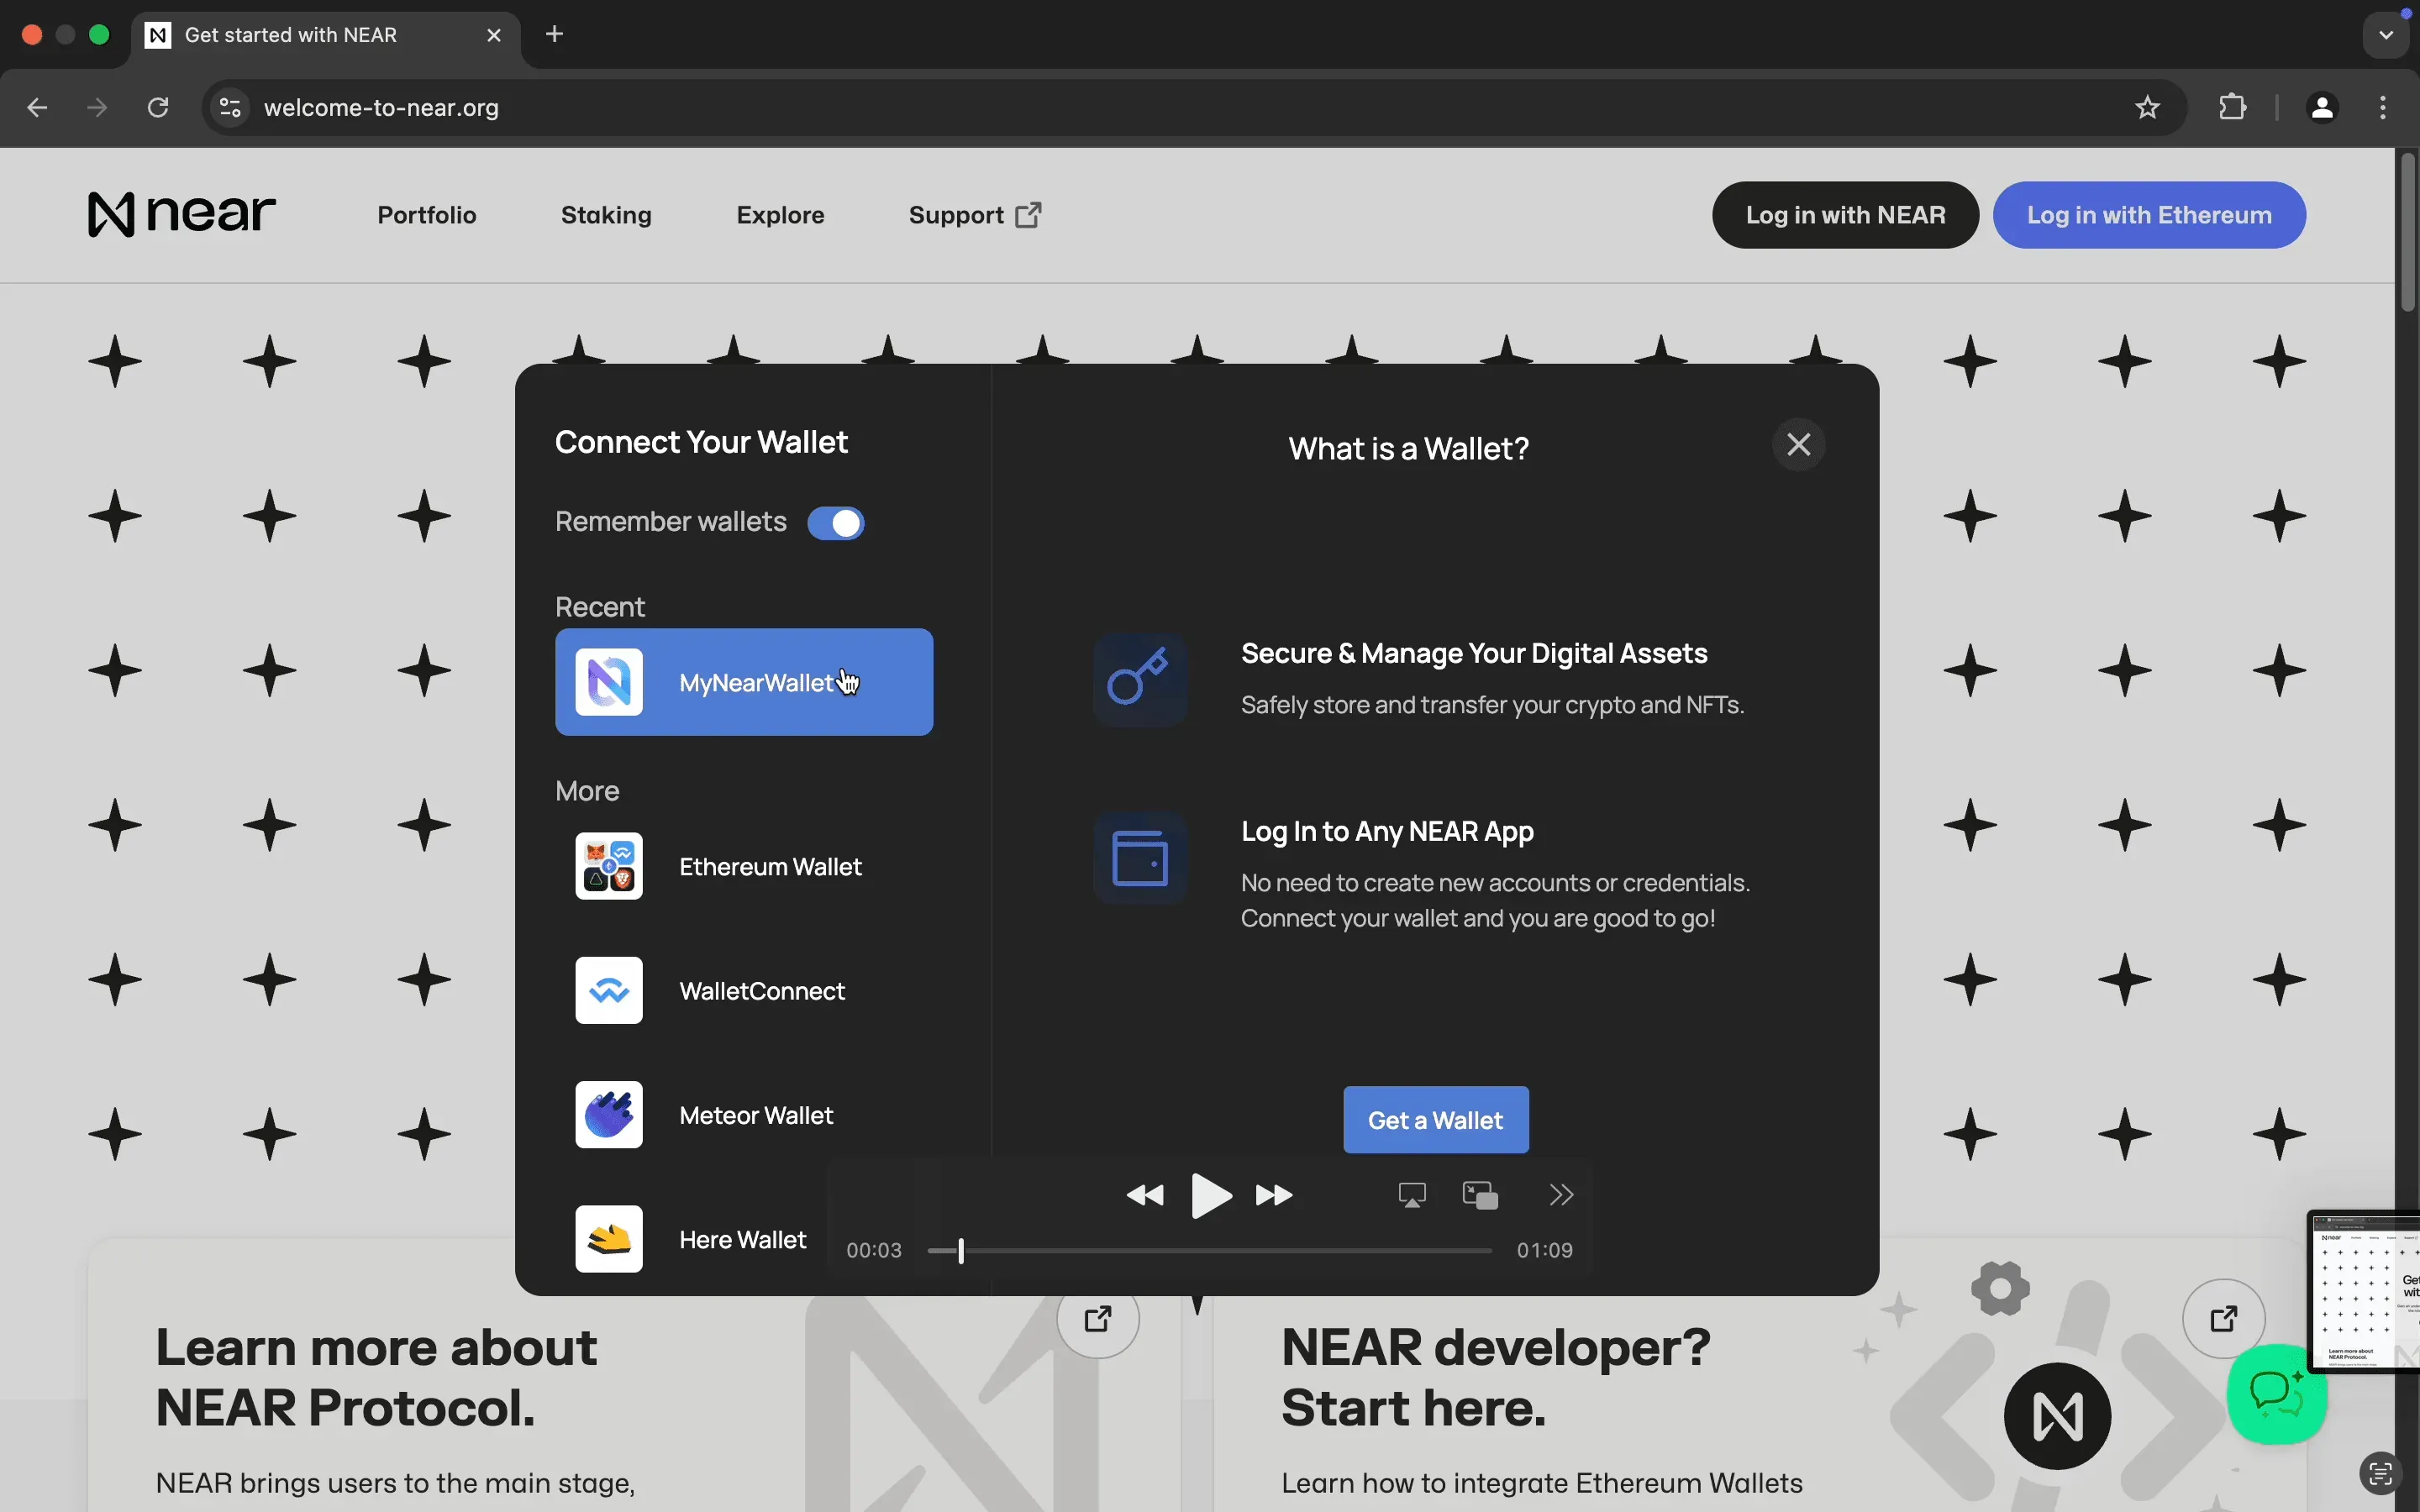The width and height of the screenshot is (2420, 1512).
Task: Rewind the video playback
Action: tap(1145, 1196)
